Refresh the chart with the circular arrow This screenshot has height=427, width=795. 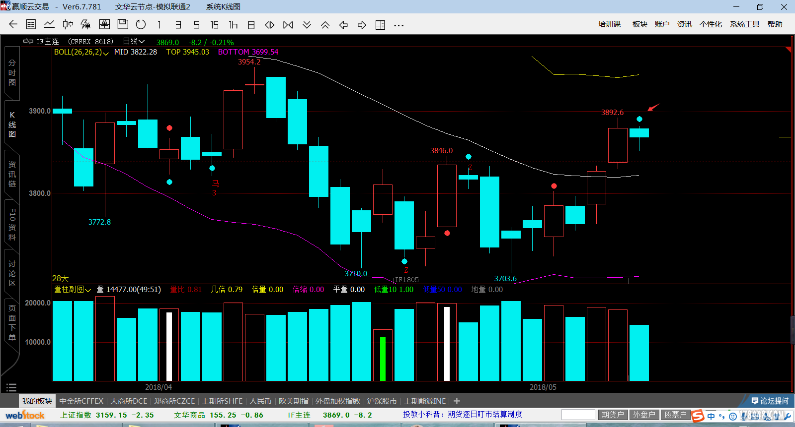pyautogui.click(x=141, y=24)
